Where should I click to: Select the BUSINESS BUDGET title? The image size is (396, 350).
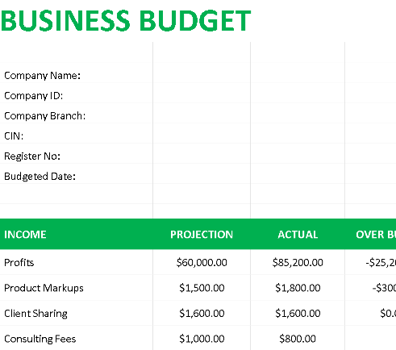coord(126,20)
